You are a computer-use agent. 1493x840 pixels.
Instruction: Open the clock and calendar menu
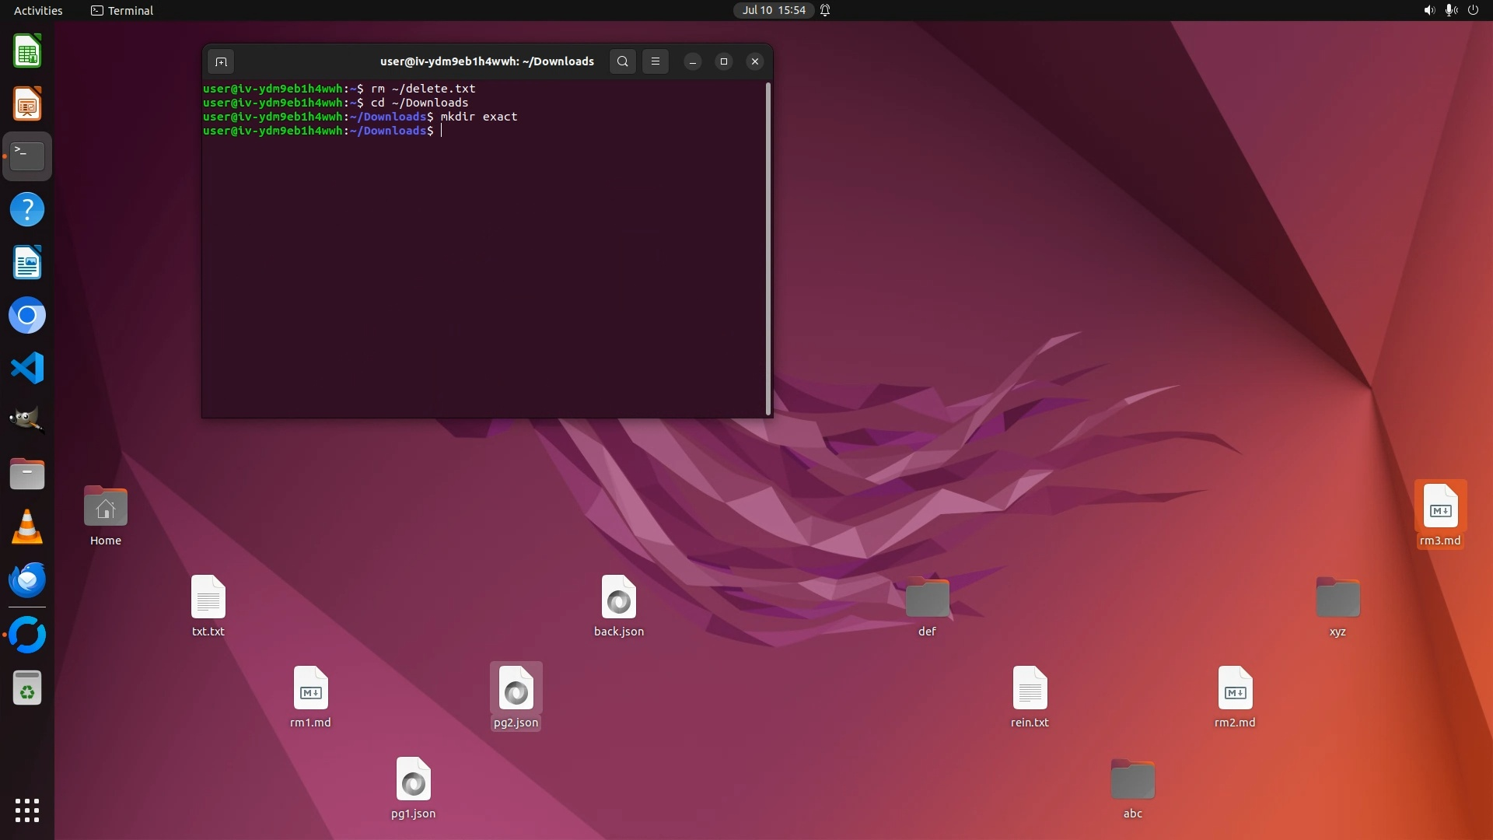click(x=773, y=10)
